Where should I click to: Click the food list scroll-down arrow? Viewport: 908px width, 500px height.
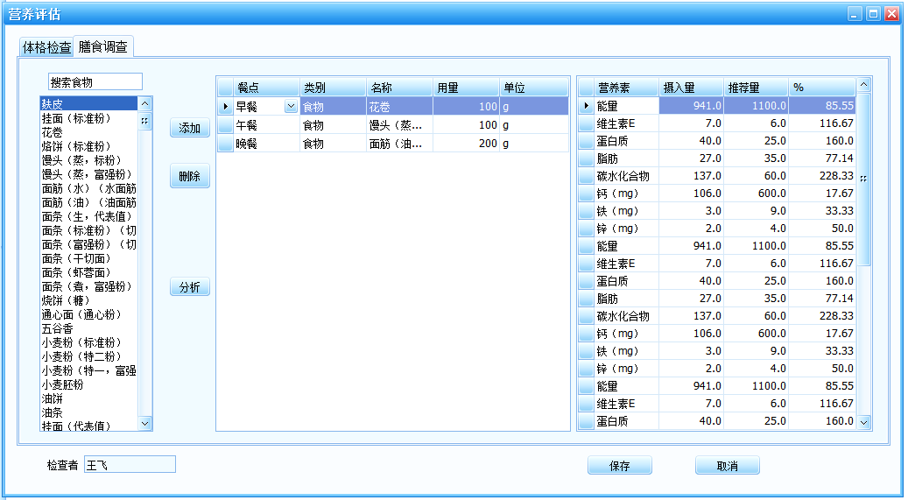[x=145, y=423]
